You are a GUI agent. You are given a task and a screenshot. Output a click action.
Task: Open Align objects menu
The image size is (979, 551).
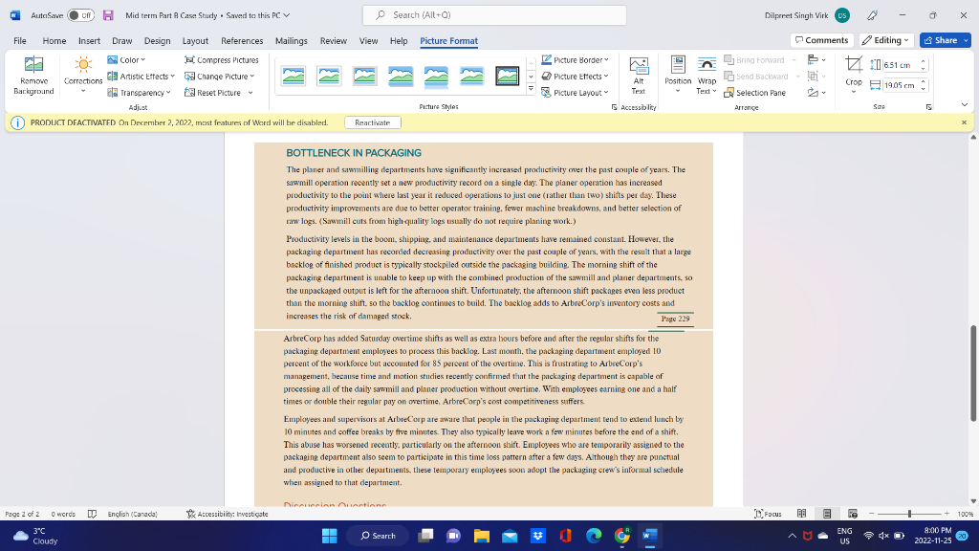click(816, 60)
